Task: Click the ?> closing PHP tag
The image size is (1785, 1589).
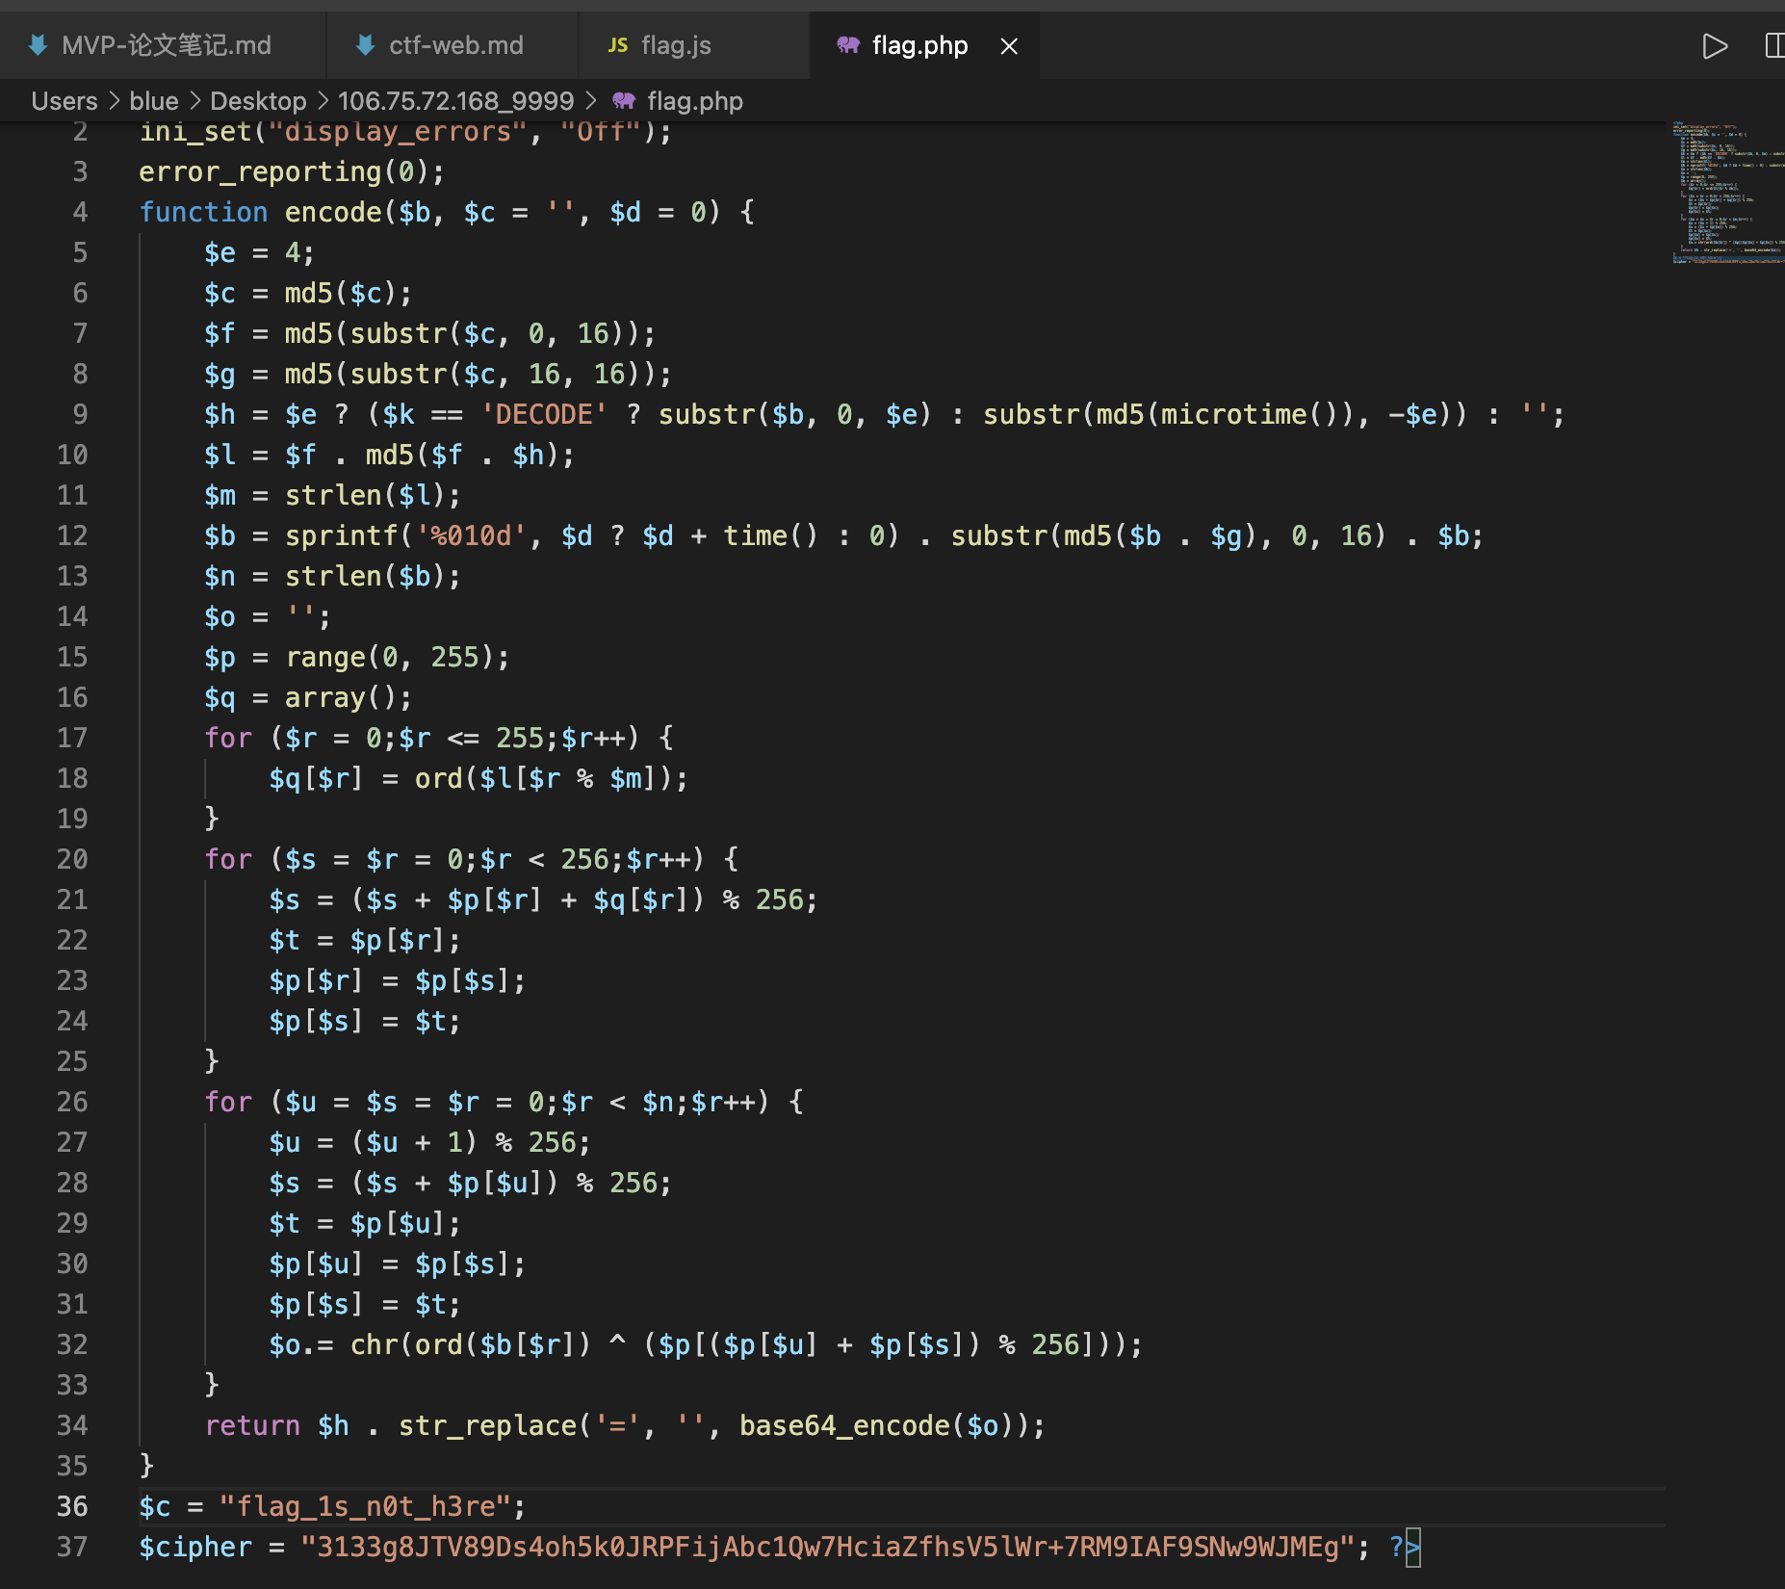Action: pyautogui.click(x=1405, y=1547)
